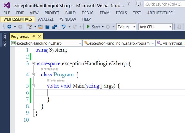This screenshot has width=185, height=133.
Task: Open the exceptionHandlinginCsharp.Program type dropdown
Action: tap(119, 43)
